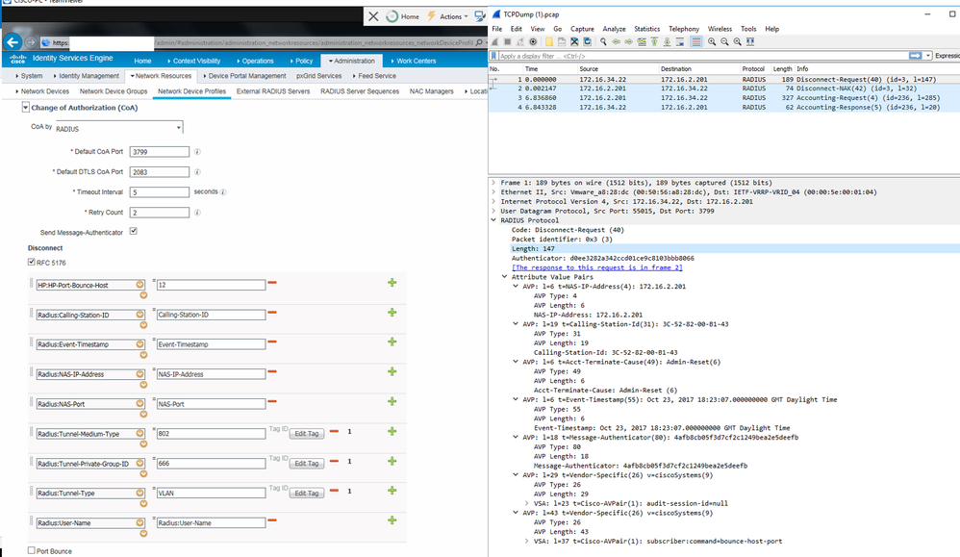Viewport: 960px width, 557px height.
Task: Open the Policy tab in ISE
Action: [x=302, y=61]
